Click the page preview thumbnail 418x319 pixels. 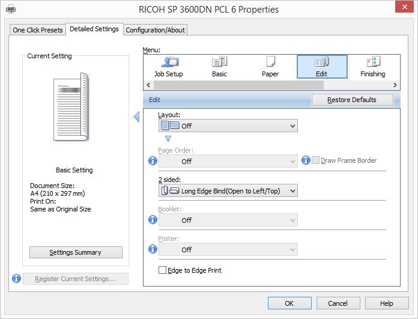(x=71, y=107)
